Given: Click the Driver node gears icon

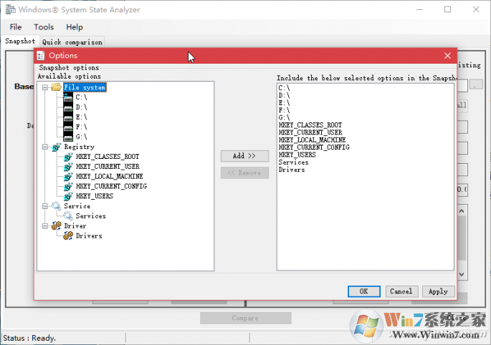Looking at the screenshot, I should [57, 225].
